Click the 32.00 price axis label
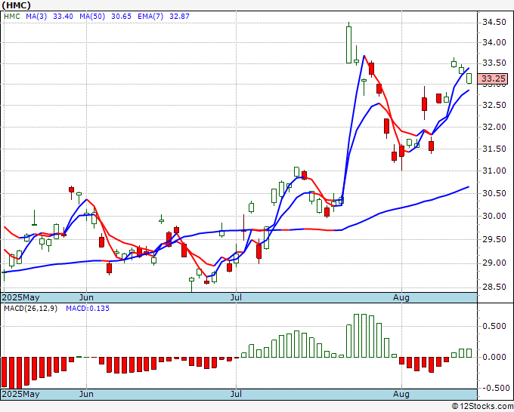Viewport: 514px width, 412px height. [x=494, y=127]
